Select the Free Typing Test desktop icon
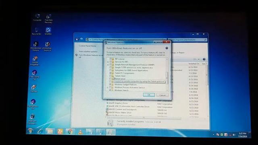 pyautogui.click(x=34, y=75)
